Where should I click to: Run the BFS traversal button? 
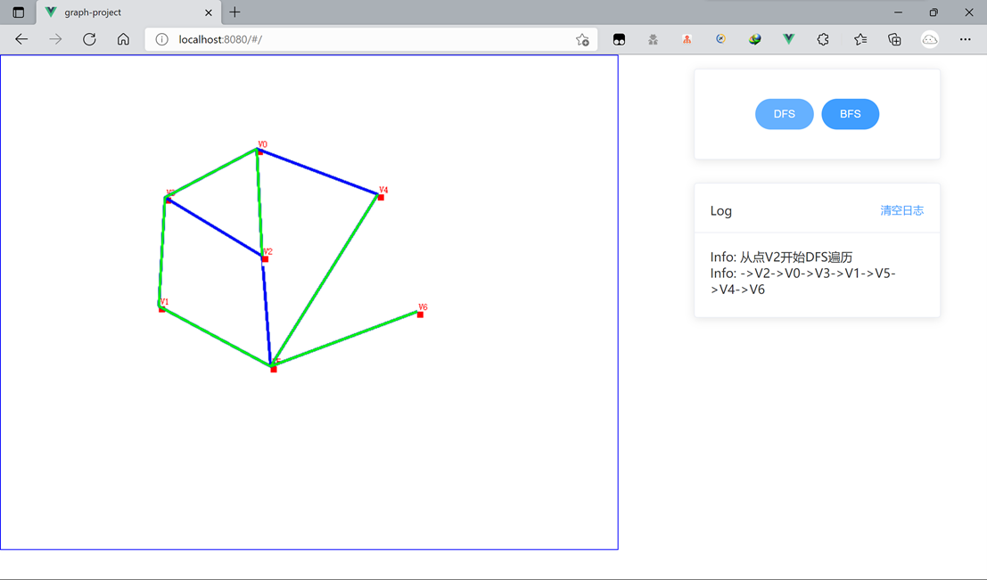tap(851, 114)
